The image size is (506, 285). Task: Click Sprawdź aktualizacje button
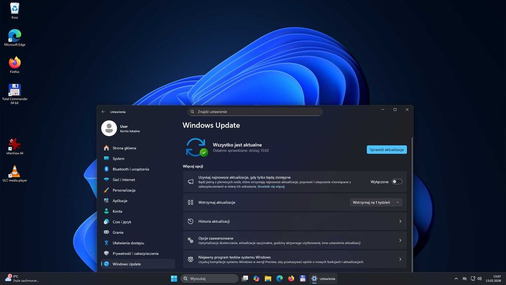tap(387, 150)
